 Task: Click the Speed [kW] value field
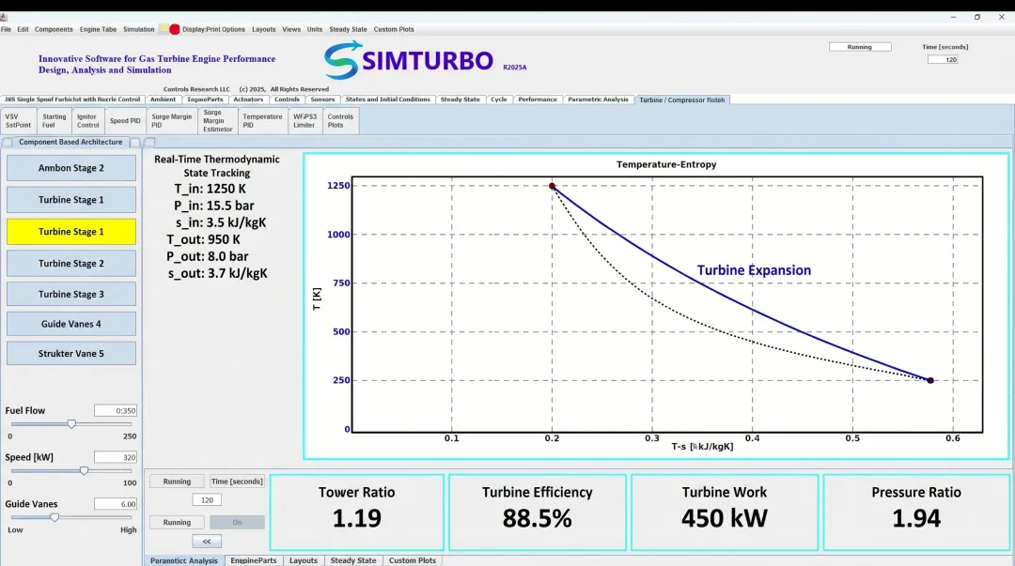coord(116,457)
